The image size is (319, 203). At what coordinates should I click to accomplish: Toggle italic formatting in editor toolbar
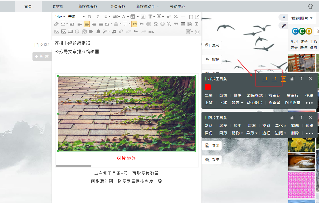pyautogui.click(x=98, y=17)
